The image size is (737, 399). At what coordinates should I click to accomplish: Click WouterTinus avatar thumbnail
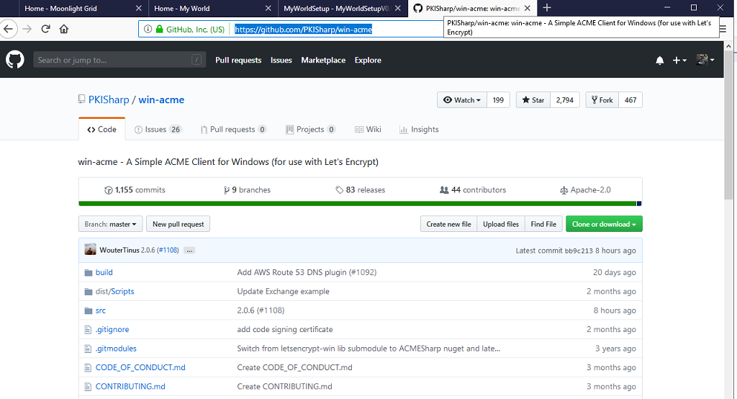point(90,250)
